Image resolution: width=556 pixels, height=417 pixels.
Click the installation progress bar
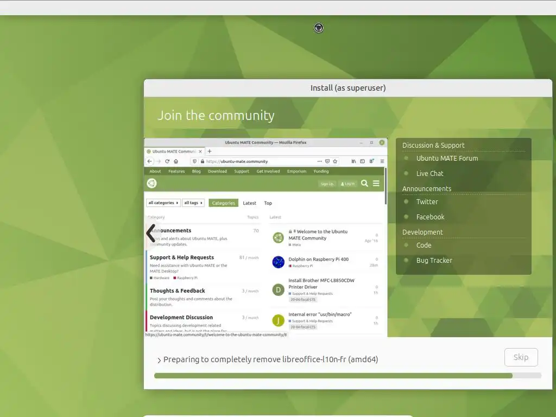347,376
